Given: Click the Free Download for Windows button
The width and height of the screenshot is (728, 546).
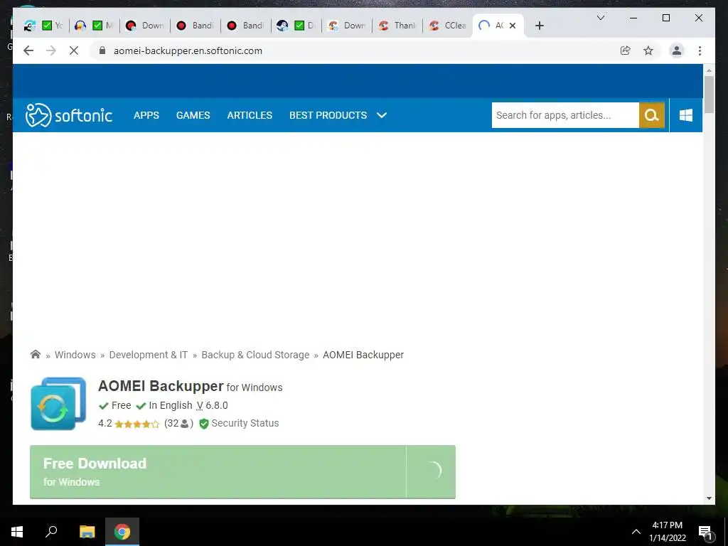Looking at the screenshot, I should click(242, 472).
